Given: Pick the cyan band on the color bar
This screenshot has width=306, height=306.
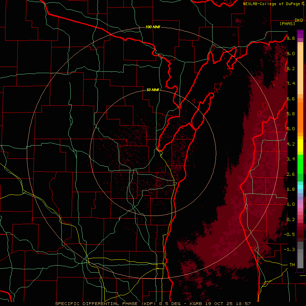Looking at the screenshot, I should (300, 187).
